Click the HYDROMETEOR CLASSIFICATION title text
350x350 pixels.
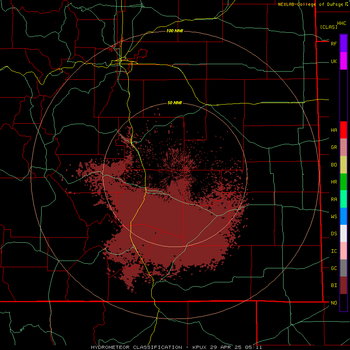point(136,347)
